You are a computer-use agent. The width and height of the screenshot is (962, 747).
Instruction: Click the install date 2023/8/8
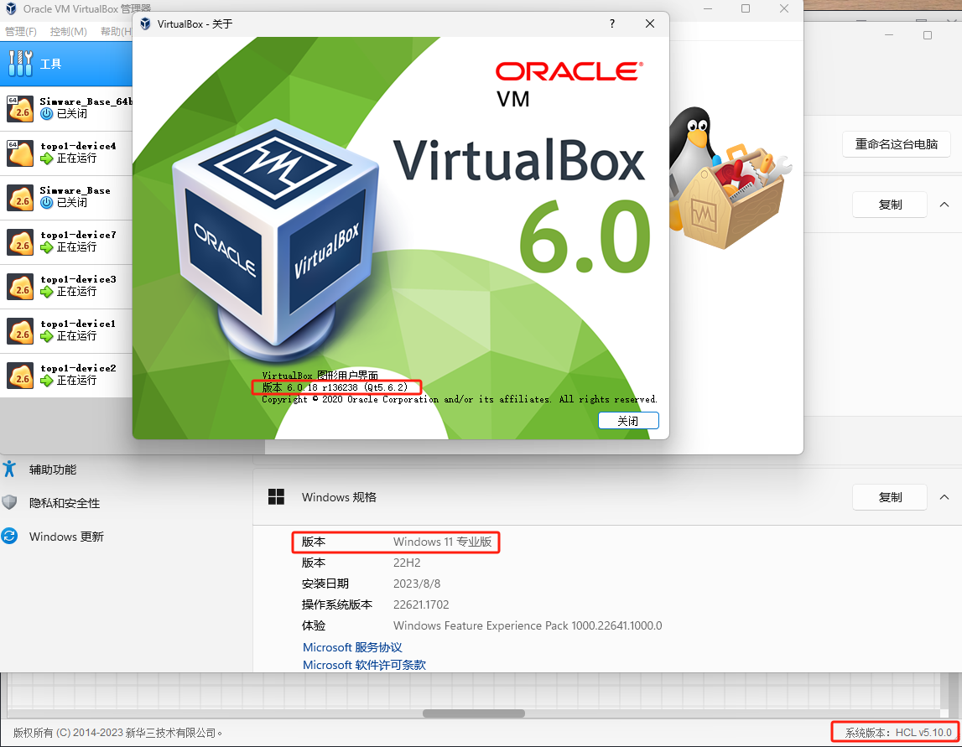[417, 584]
